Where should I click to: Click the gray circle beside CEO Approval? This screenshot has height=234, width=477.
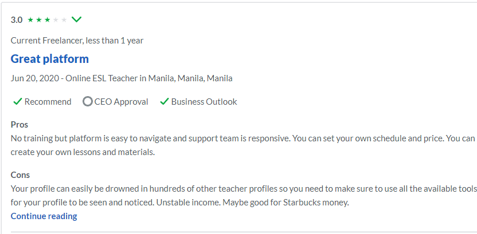[87, 102]
